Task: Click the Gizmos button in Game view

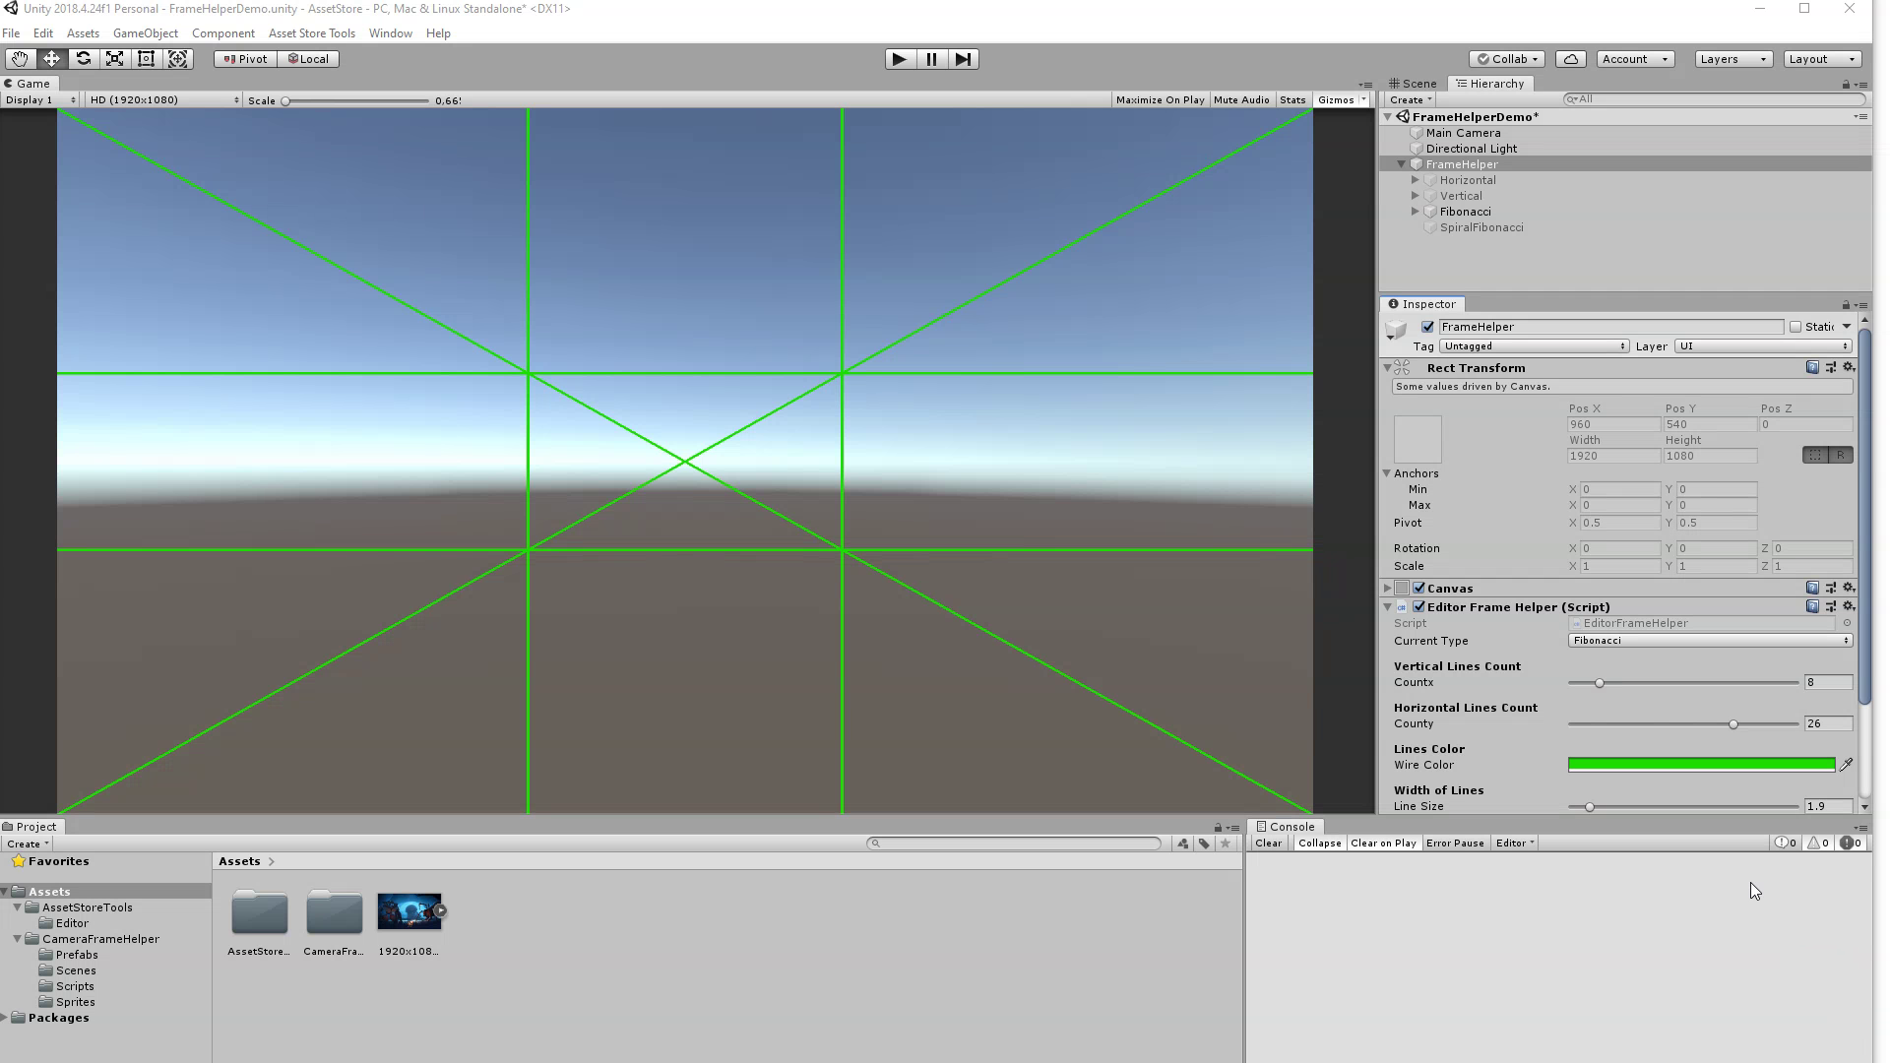Action: [x=1335, y=98]
